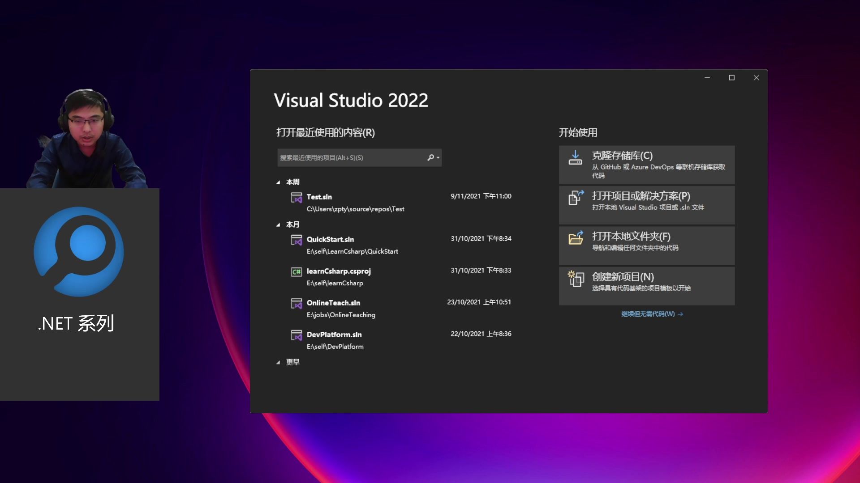The image size is (860, 483).
Task: Click the magnifier search icon in recent box
Action: [x=430, y=157]
